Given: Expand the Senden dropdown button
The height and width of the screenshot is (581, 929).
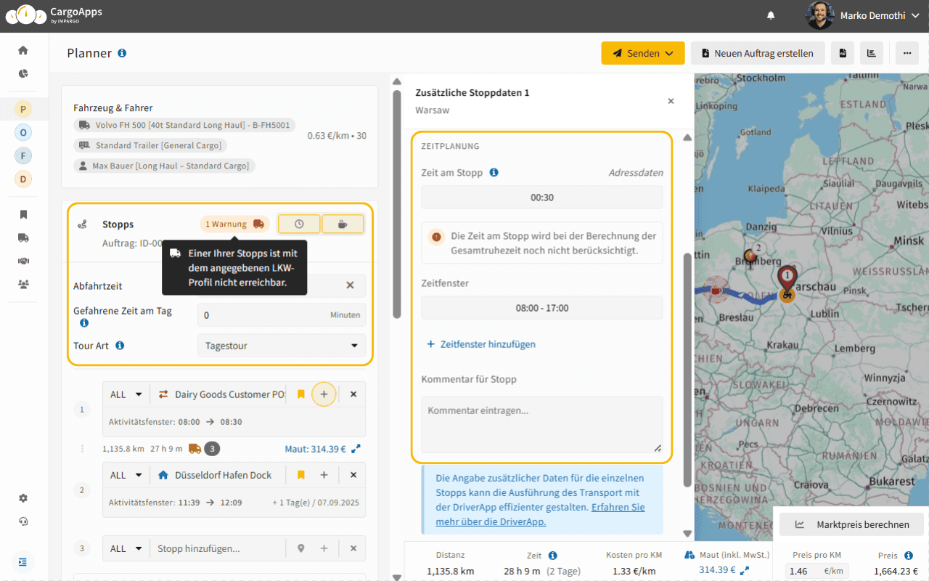Looking at the screenshot, I should [x=642, y=53].
